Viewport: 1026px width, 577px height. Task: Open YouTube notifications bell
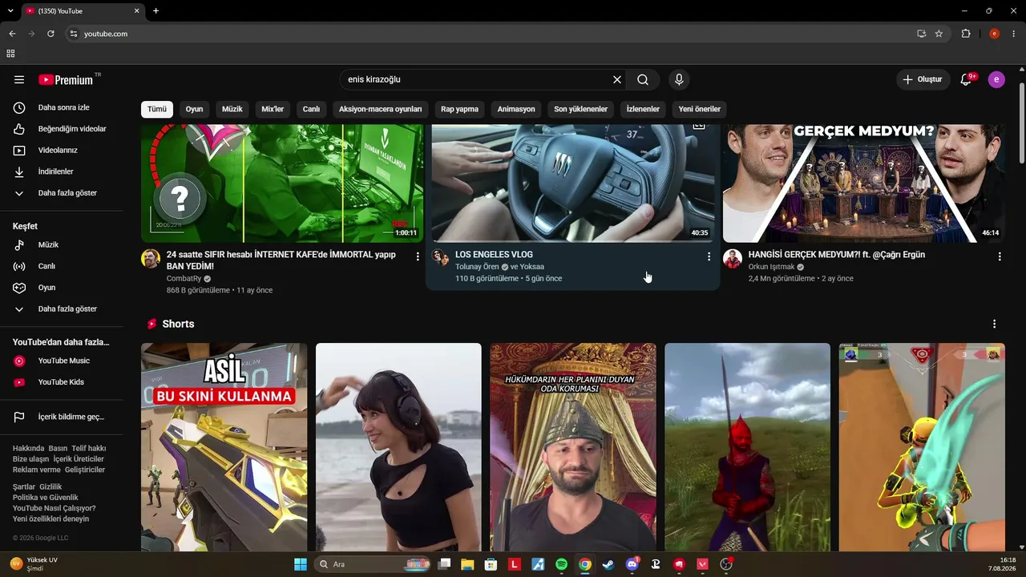pos(966,79)
